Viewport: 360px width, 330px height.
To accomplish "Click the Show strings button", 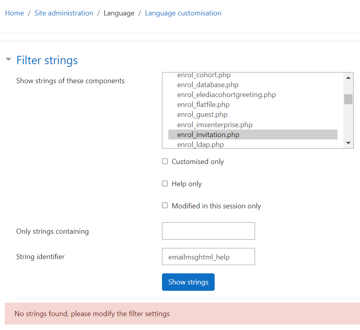I will (188, 282).
